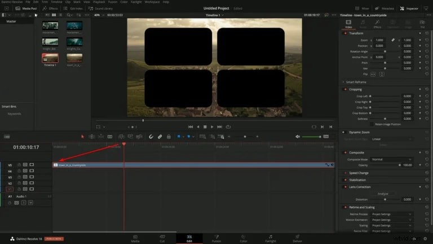The image size is (433, 244).
Task: Click the Stop button
Action: 205,127
